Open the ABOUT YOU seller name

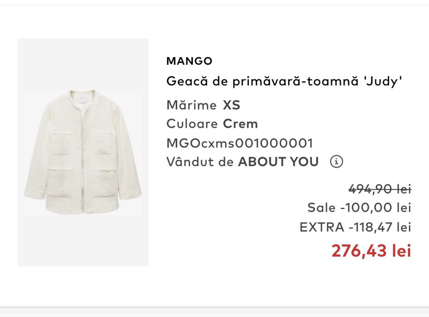pos(278,162)
